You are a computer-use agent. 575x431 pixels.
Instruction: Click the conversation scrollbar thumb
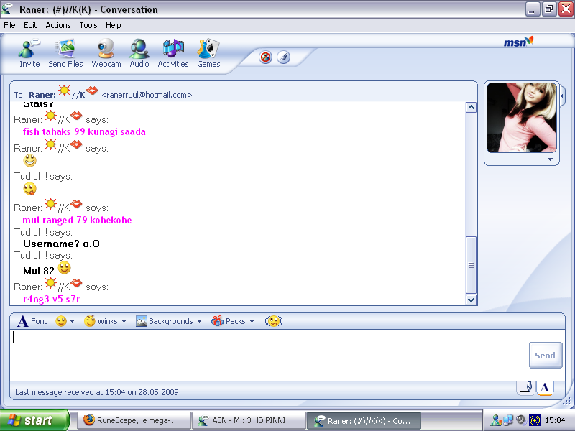pyautogui.click(x=471, y=264)
